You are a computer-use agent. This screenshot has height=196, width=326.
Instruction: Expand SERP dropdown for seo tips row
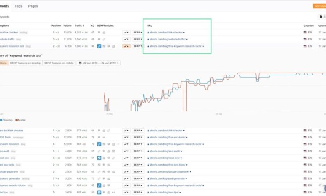138,193
